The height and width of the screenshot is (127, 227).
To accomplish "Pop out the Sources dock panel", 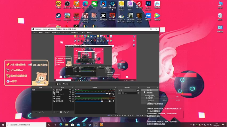I will (x=73, y=87).
